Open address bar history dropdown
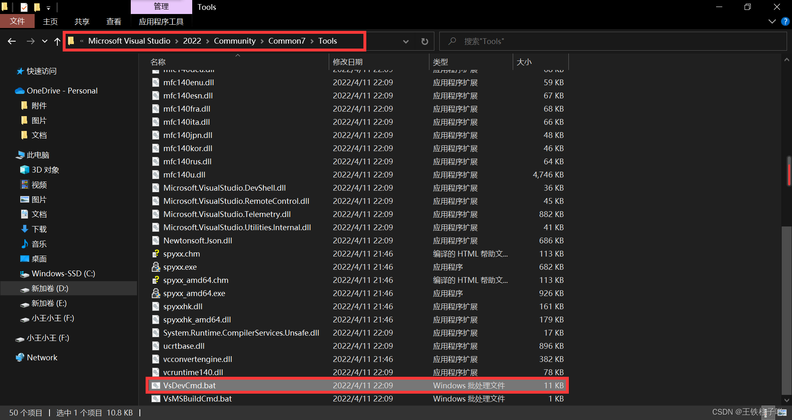Viewport: 792px width, 420px height. [x=406, y=41]
